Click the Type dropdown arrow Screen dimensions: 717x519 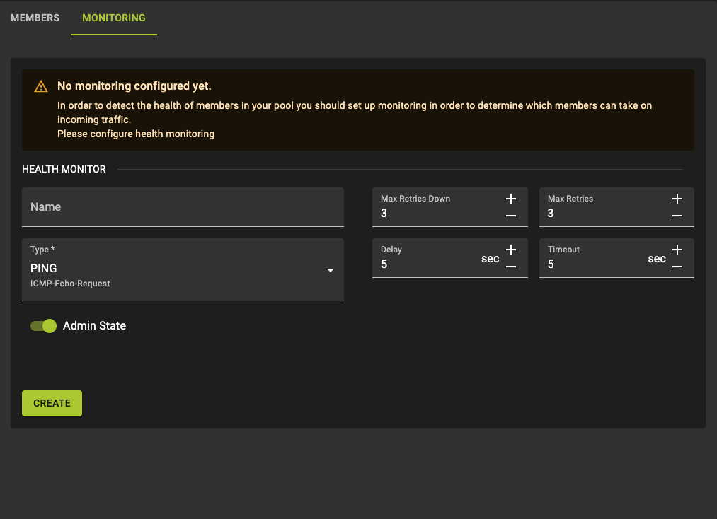coord(330,270)
